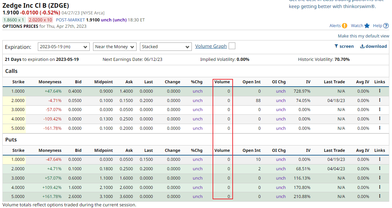
Task: Open links menu for 2.0000 call row
Action: [380, 100]
